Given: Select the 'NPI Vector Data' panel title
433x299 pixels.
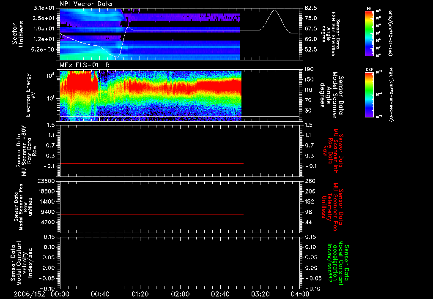Looking at the screenshot, I should [x=86, y=4].
